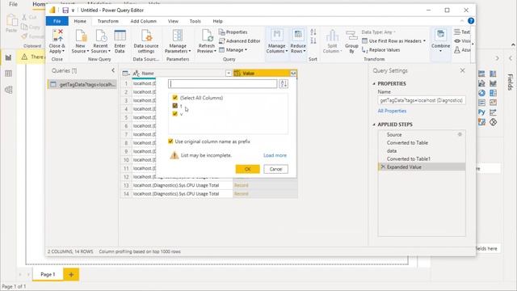Open New Source in ribbon
The width and height of the screenshot is (517, 291).
80,41
